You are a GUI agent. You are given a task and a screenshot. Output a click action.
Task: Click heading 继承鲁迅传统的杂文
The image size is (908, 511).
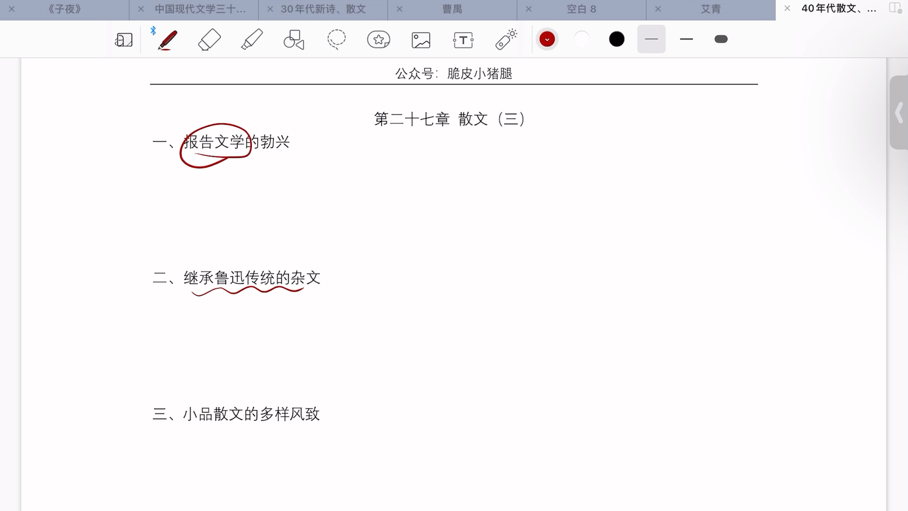(x=252, y=278)
